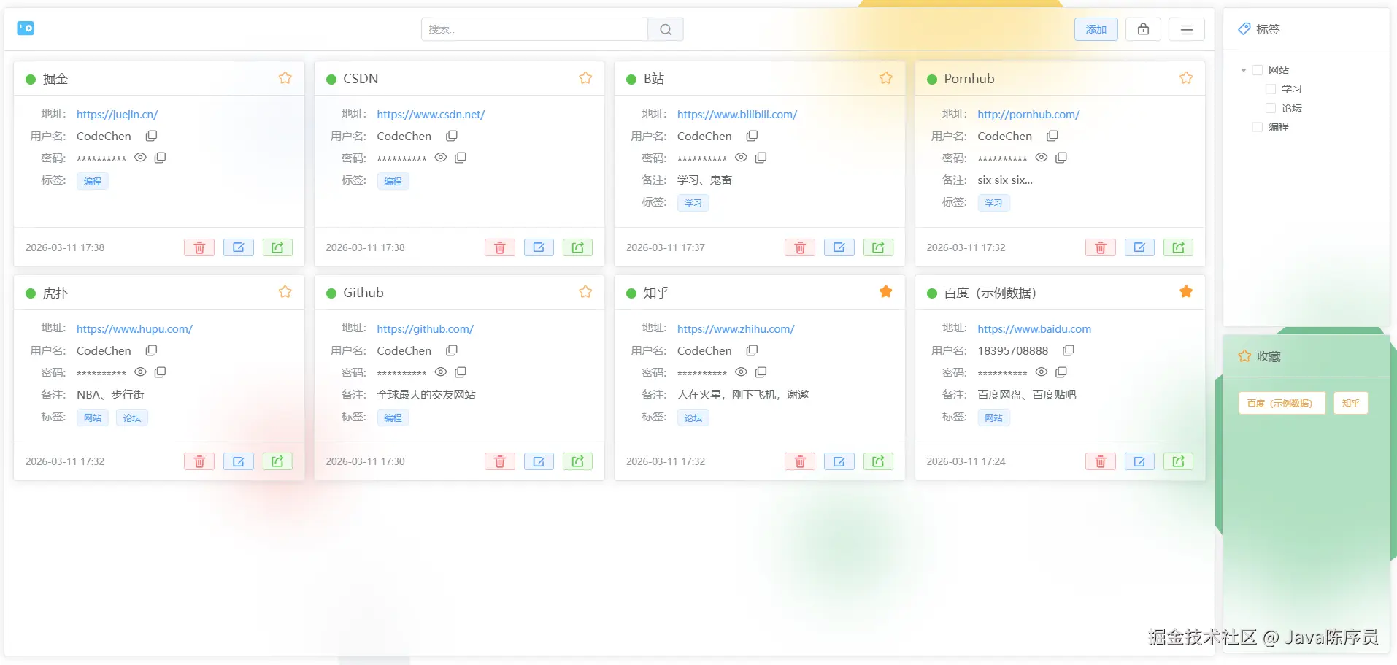Image resolution: width=1397 pixels, height=665 pixels.
Task: Open the https://github.com/ link
Action: (x=425, y=329)
